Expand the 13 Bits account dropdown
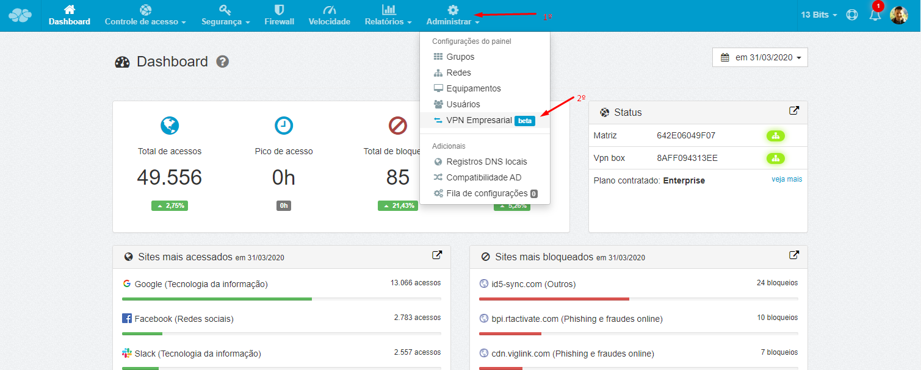Screen dimensions: 921x370 pyautogui.click(x=819, y=15)
